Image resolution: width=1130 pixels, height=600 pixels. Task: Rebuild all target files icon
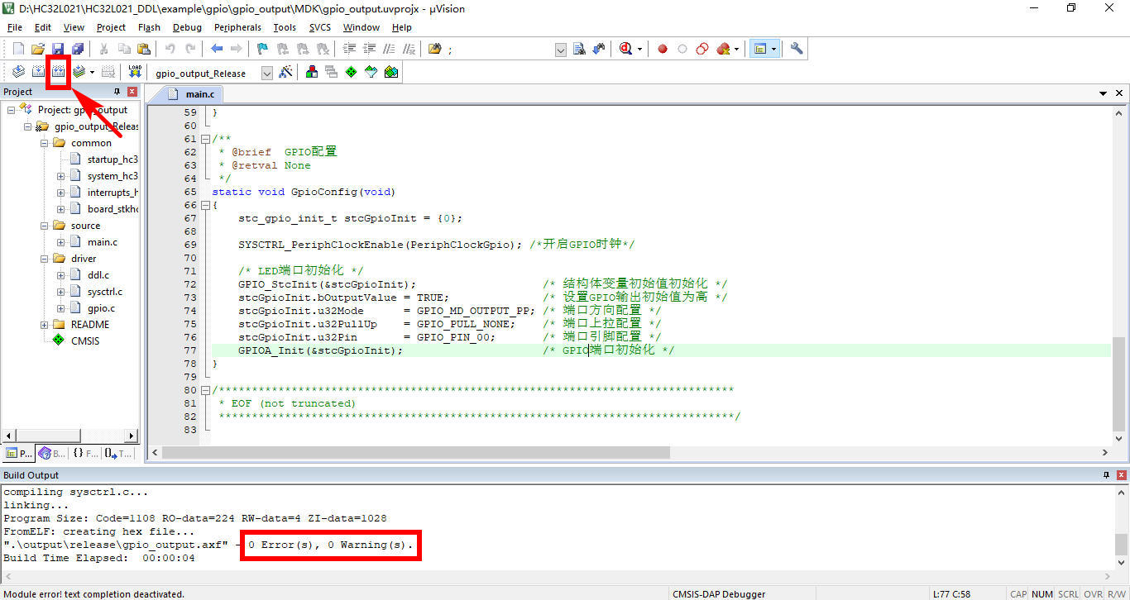coord(58,72)
